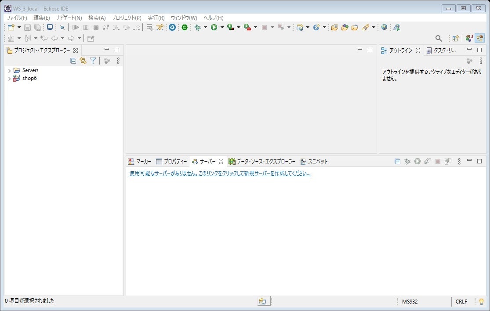Click the Forward navigation arrow icon
Image resolution: width=490 pixels, height=311 pixels.
pos(71,38)
